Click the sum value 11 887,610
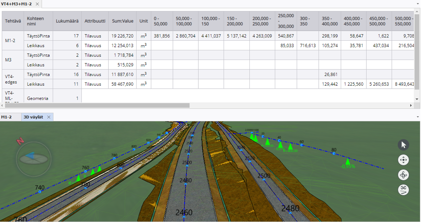 [x=122, y=74]
